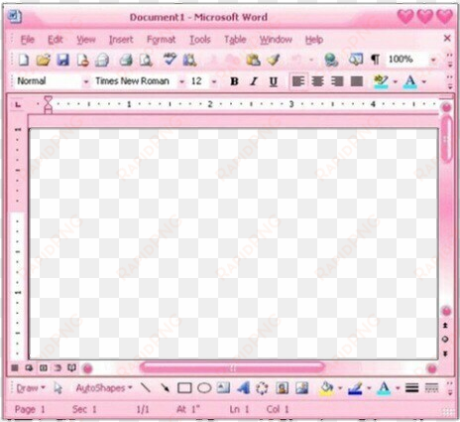Expand fill color options arrow in Drawing toolbar
Image resolution: width=460 pixels, height=422 pixels.
(340, 388)
